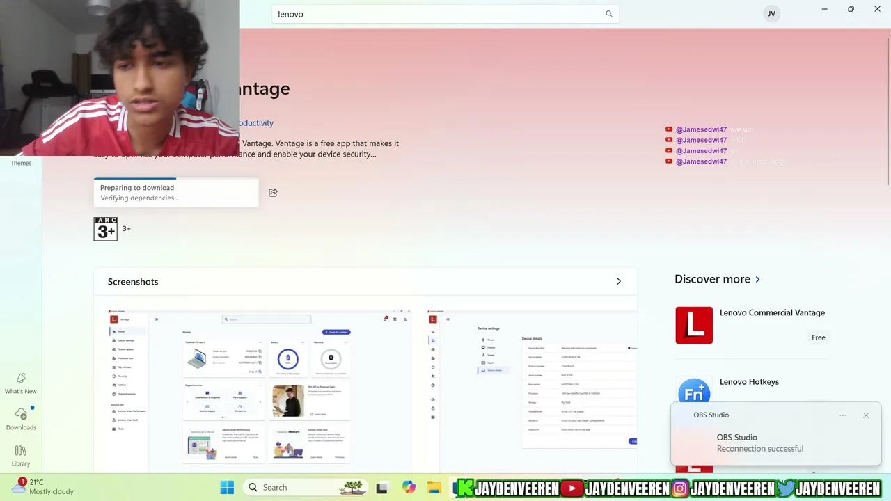This screenshot has height=501, width=891.
Task: Click the "Screenshots" section heading
Action: 133,281
